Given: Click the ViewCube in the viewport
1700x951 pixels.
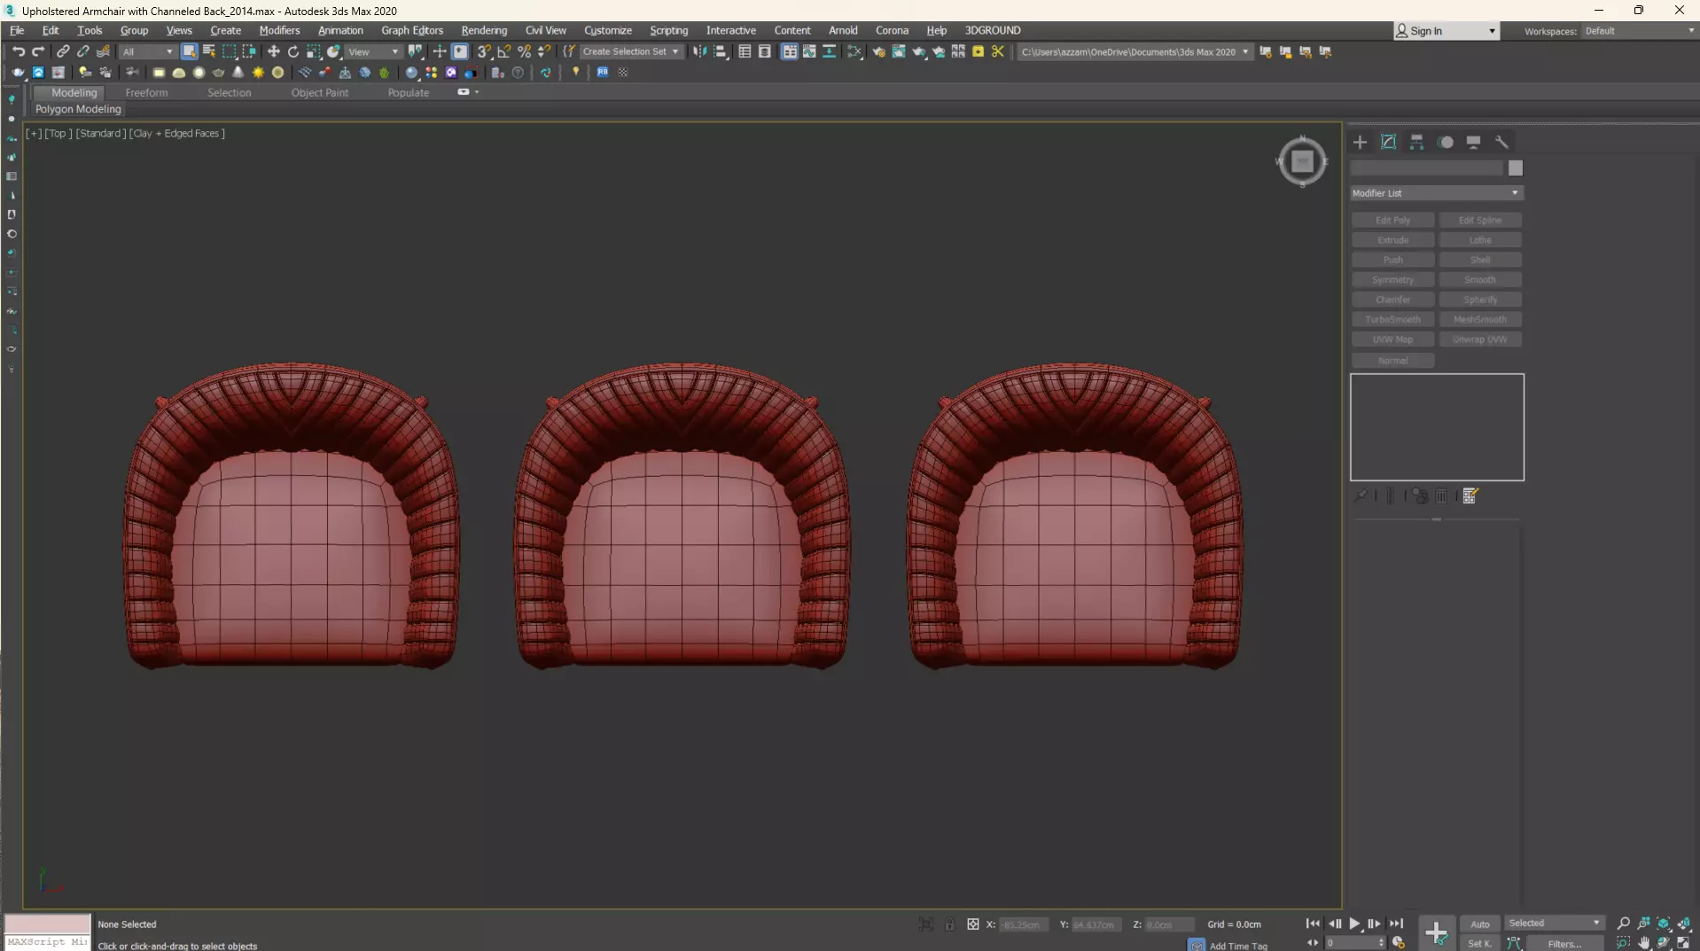Looking at the screenshot, I should click(1301, 161).
